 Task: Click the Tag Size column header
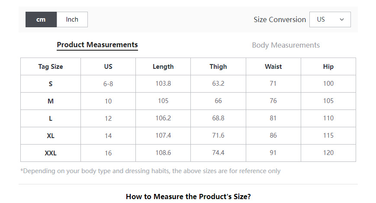pos(51,67)
